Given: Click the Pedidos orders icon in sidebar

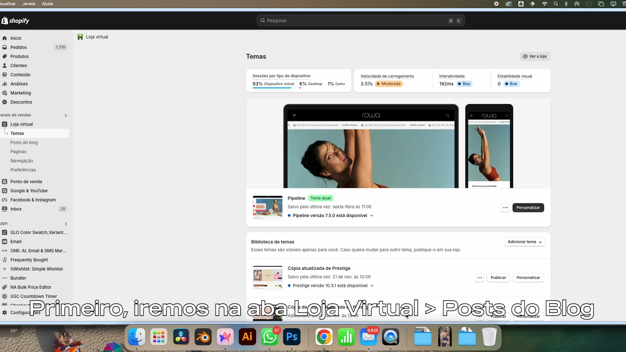Looking at the screenshot, I should click(5, 47).
